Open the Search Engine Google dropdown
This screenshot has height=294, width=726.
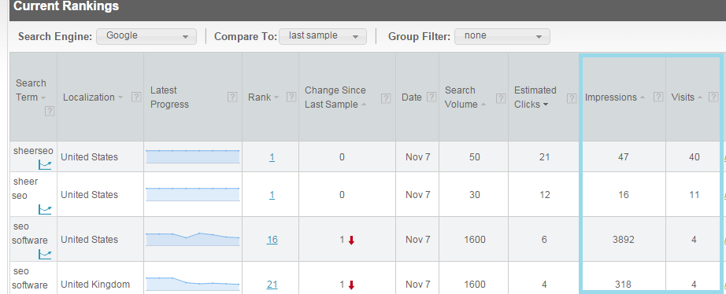pos(146,36)
